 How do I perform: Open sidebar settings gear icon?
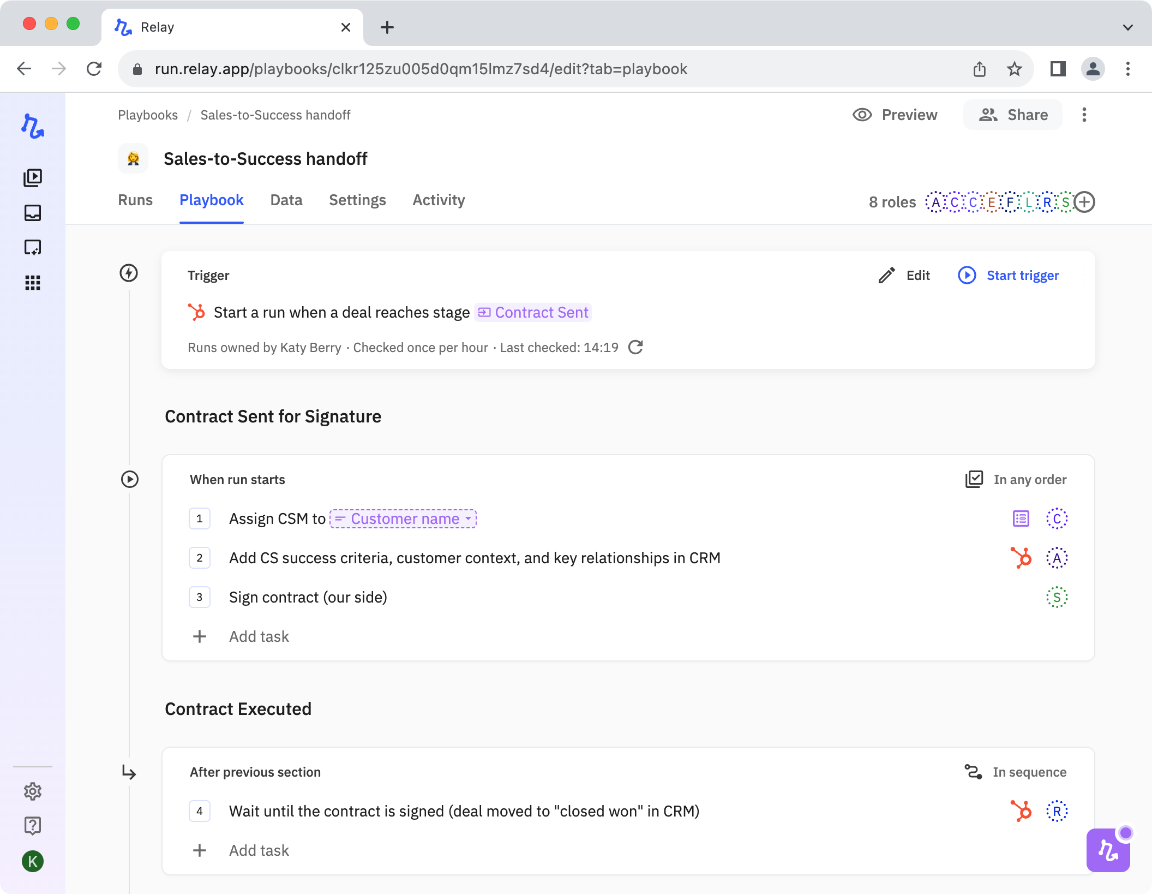[33, 791]
